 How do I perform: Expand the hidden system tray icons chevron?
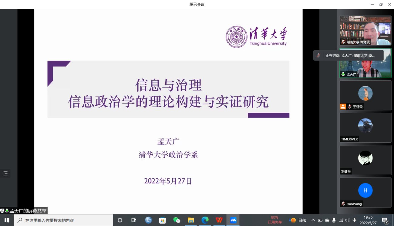tap(313, 220)
